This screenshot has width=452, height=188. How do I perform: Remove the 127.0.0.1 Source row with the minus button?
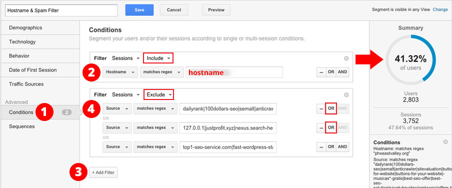click(x=321, y=127)
